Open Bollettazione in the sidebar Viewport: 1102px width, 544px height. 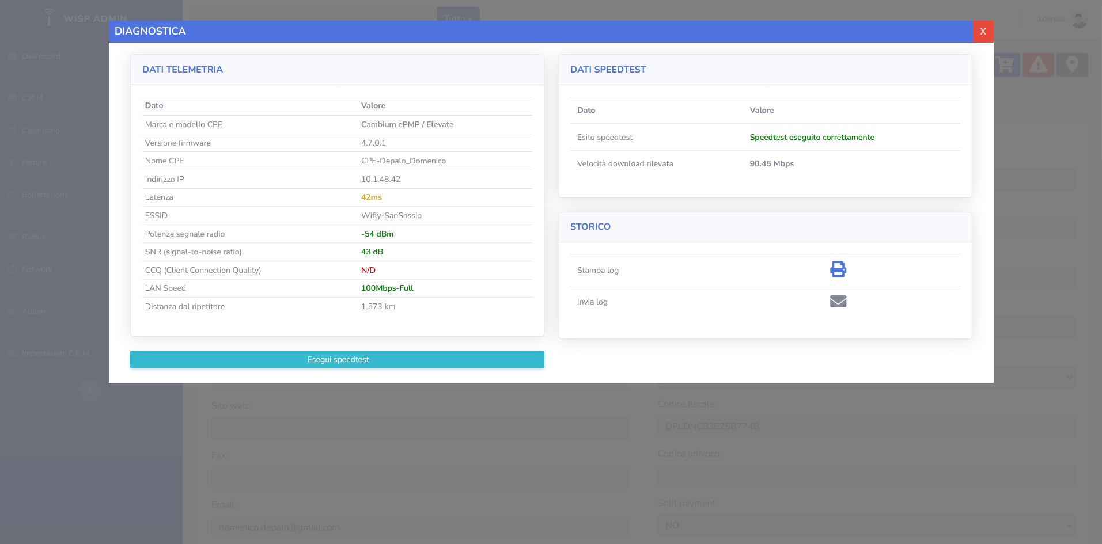[45, 195]
